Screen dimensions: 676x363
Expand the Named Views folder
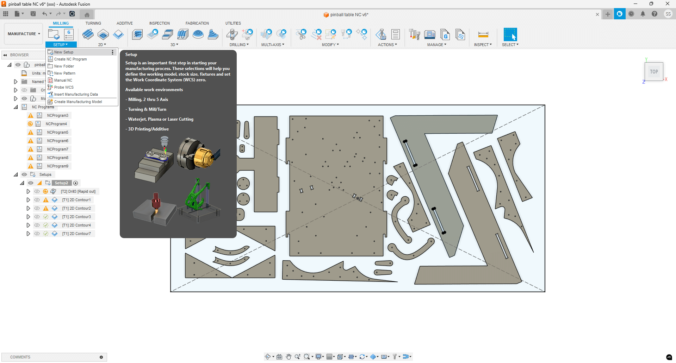coord(15,82)
